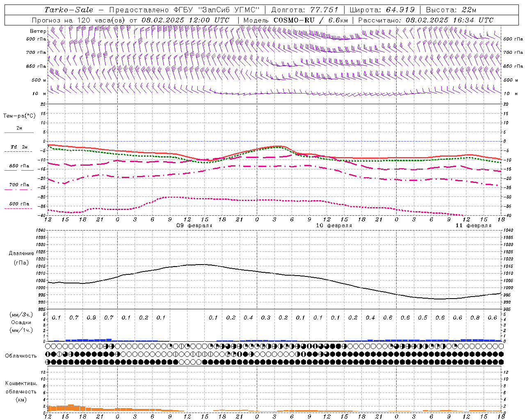This screenshot has width=525, height=420.
Task: Click the '11 февраля' date label
Action: click(x=473, y=226)
